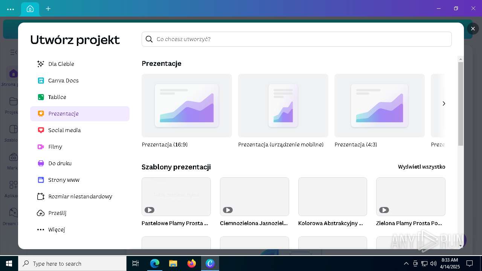Click the Prześlij cloud upload icon
The width and height of the screenshot is (482, 271).
41,213
